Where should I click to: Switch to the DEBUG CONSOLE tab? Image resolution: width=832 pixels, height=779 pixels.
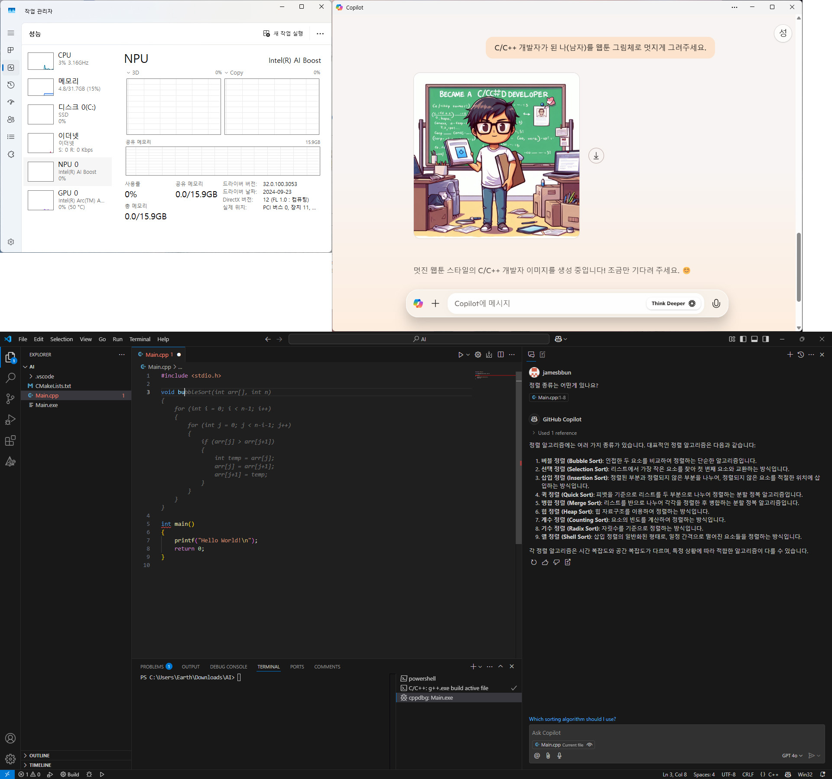coord(228,667)
